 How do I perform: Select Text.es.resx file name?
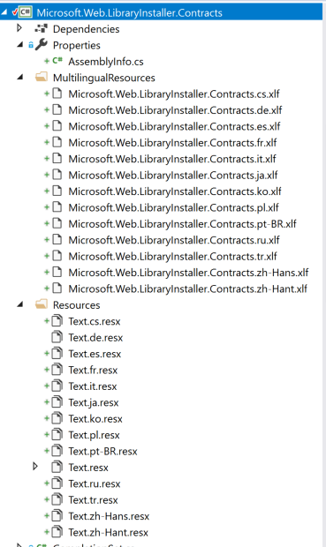coord(95,354)
